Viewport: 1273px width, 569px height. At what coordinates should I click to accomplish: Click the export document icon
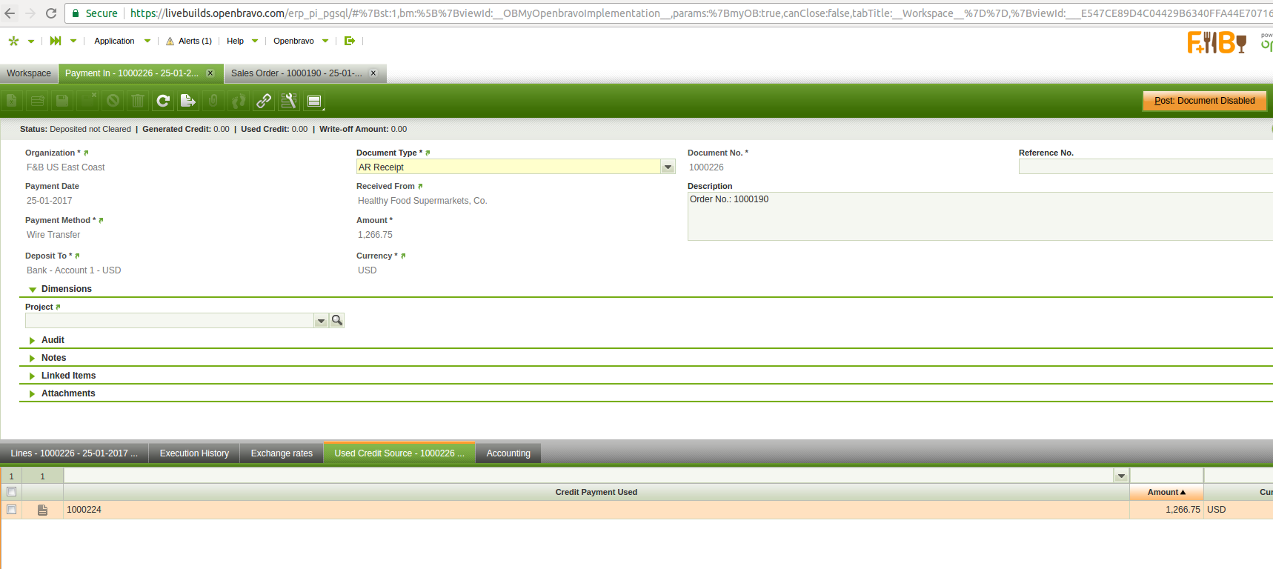188,101
